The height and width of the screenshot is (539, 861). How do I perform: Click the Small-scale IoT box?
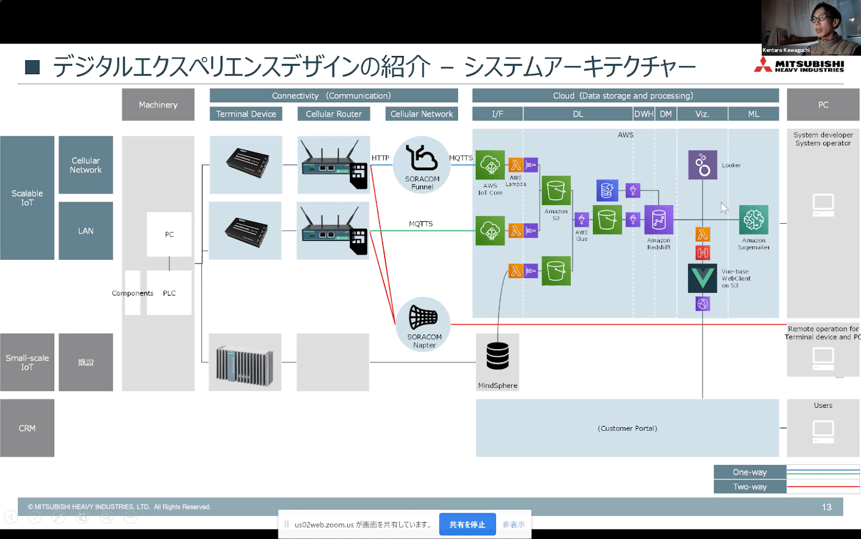pyautogui.click(x=27, y=362)
